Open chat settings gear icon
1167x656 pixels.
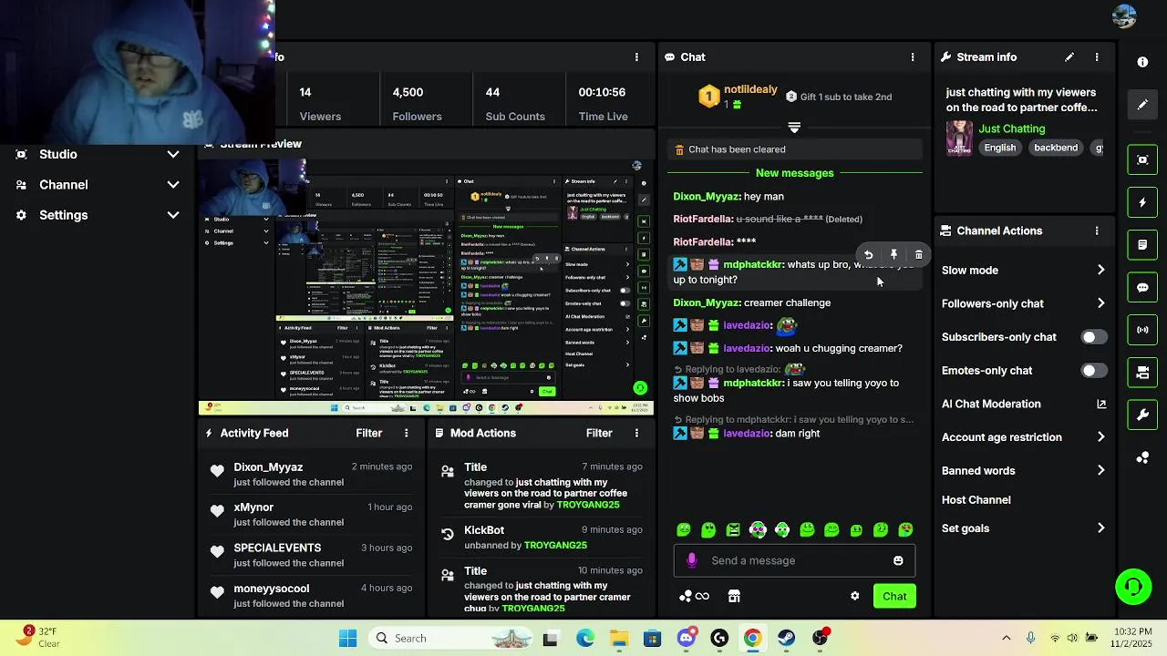(x=854, y=596)
